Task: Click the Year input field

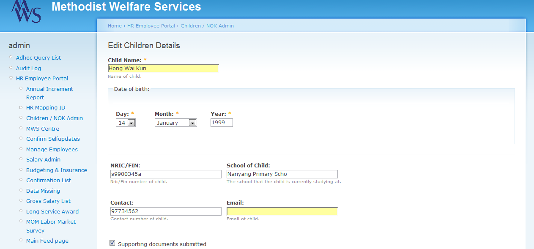Action: pyautogui.click(x=222, y=123)
